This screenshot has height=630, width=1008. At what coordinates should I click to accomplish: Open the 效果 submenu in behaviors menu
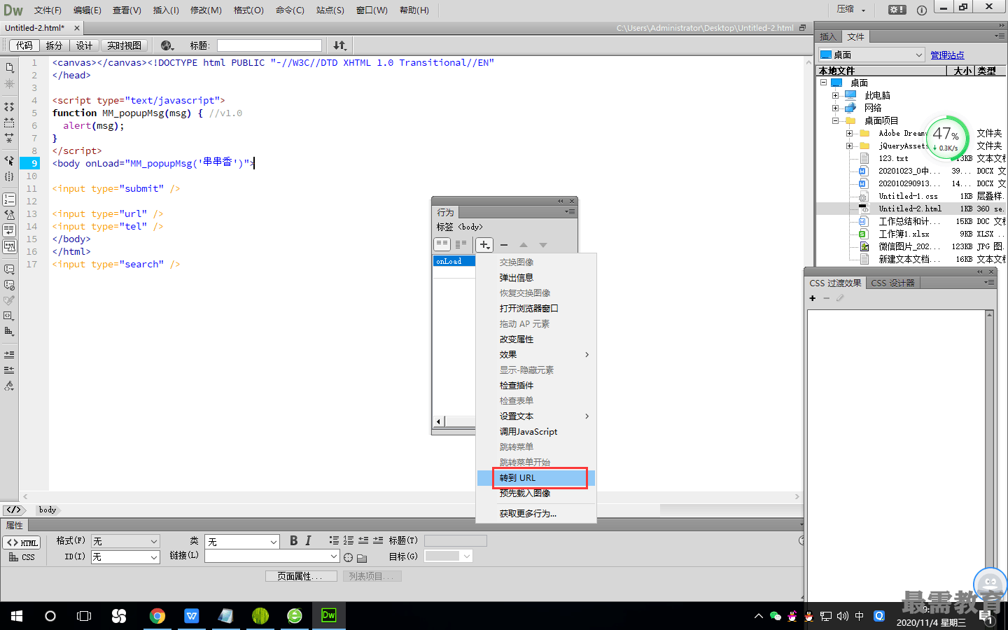(x=536, y=355)
